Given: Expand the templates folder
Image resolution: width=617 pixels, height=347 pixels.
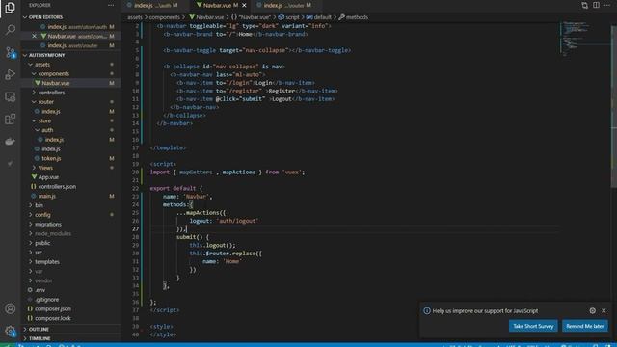Looking at the screenshot, I should [30, 261].
